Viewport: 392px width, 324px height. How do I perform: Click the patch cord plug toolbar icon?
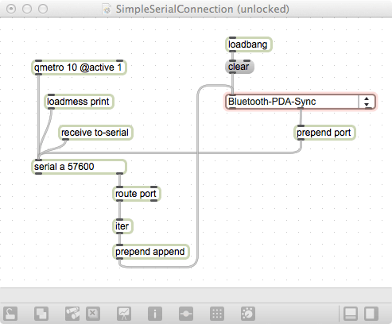point(186,314)
